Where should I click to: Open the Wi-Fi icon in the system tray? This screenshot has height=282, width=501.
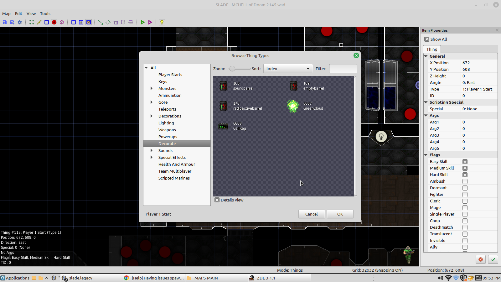pyautogui.click(x=448, y=278)
